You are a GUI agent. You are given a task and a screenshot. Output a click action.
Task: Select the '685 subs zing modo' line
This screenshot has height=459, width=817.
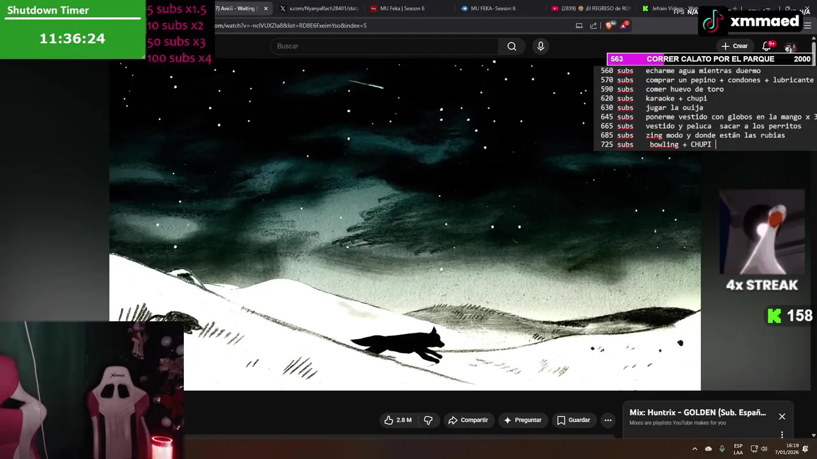[693, 135]
